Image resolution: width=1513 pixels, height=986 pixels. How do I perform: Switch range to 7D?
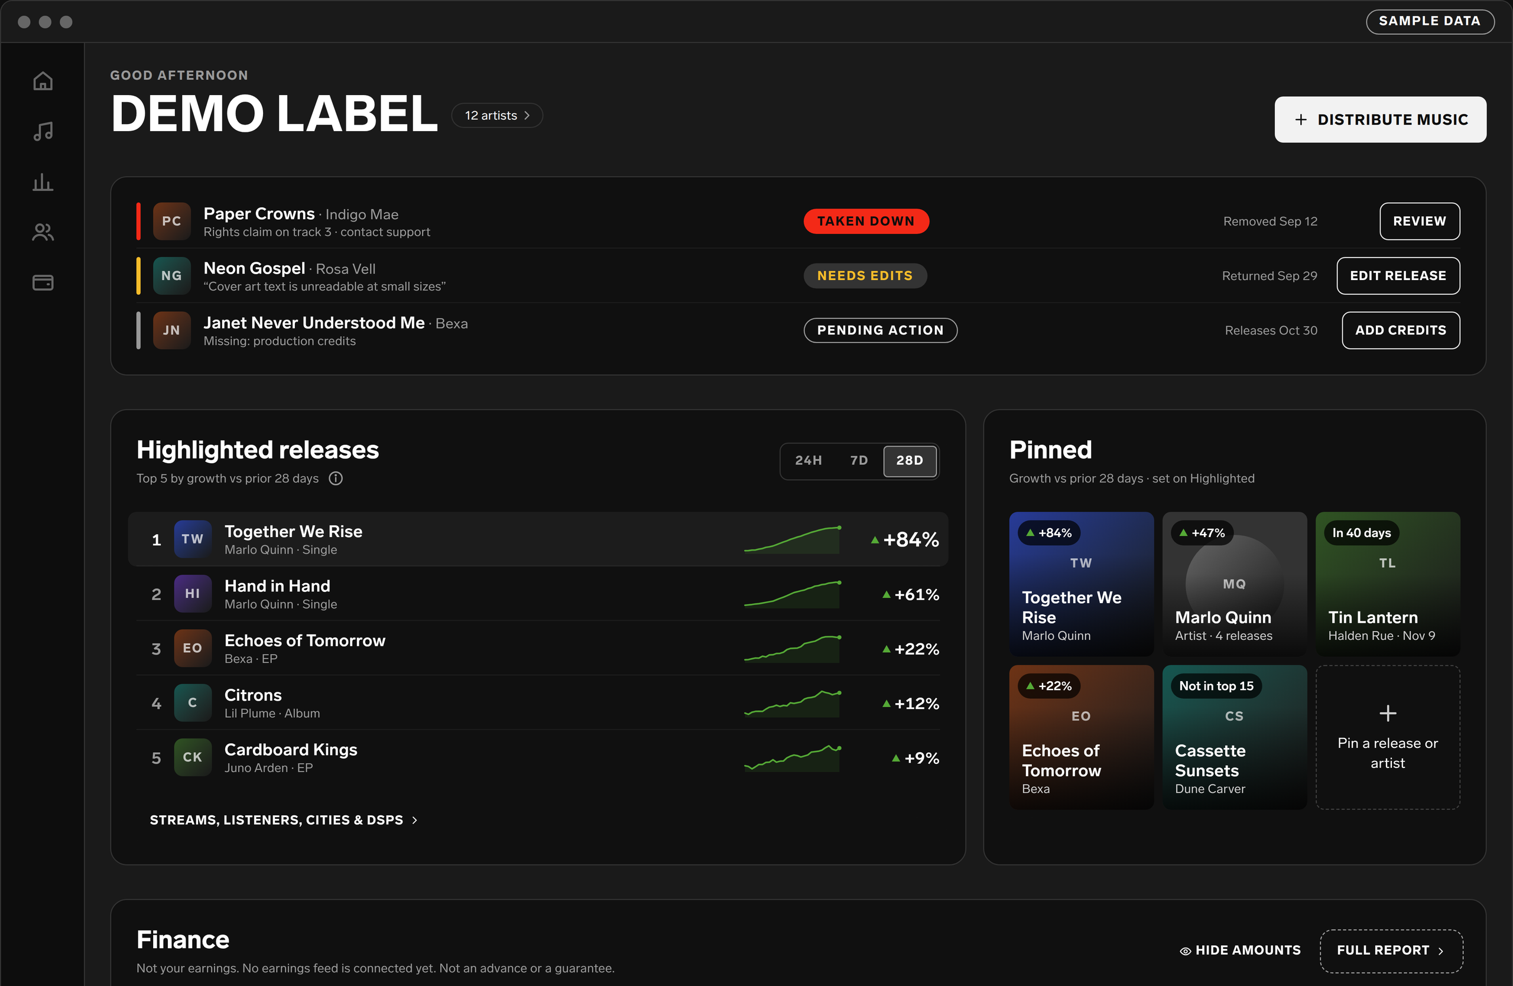pyautogui.click(x=859, y=461)
